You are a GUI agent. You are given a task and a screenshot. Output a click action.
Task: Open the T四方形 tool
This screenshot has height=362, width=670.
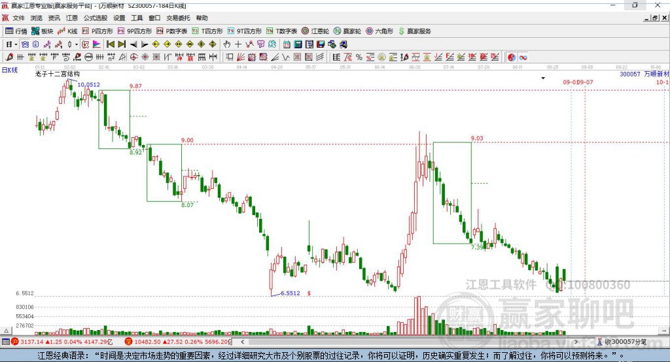click(x=207, y=31)
